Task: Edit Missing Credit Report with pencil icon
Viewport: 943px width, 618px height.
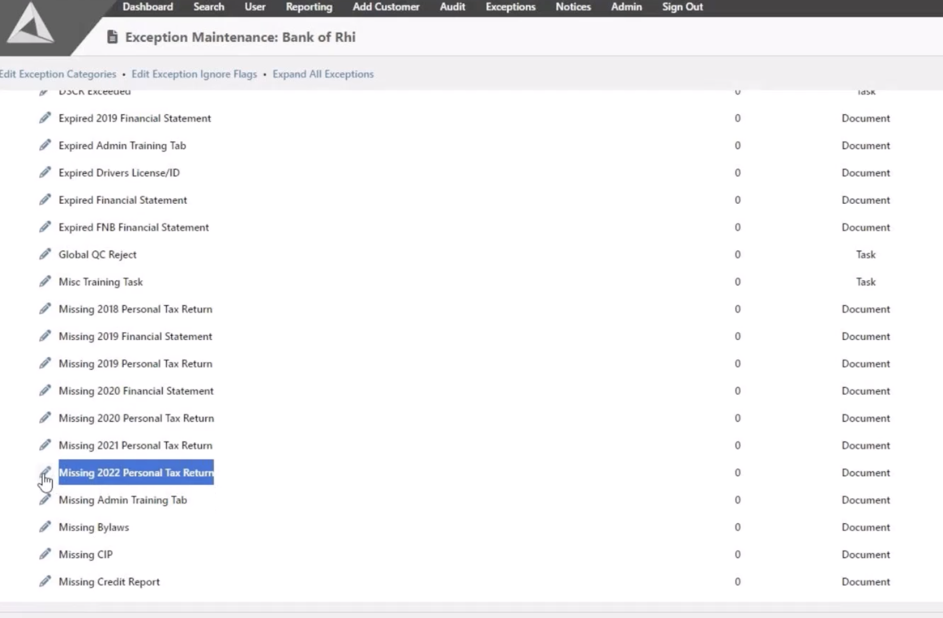Action: pyautogui.click(x=45, y=582)
